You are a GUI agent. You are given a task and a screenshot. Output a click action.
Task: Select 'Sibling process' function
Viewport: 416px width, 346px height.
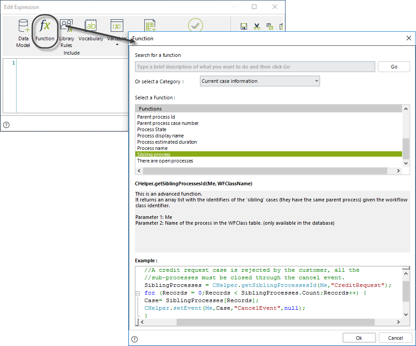point(269,154)
